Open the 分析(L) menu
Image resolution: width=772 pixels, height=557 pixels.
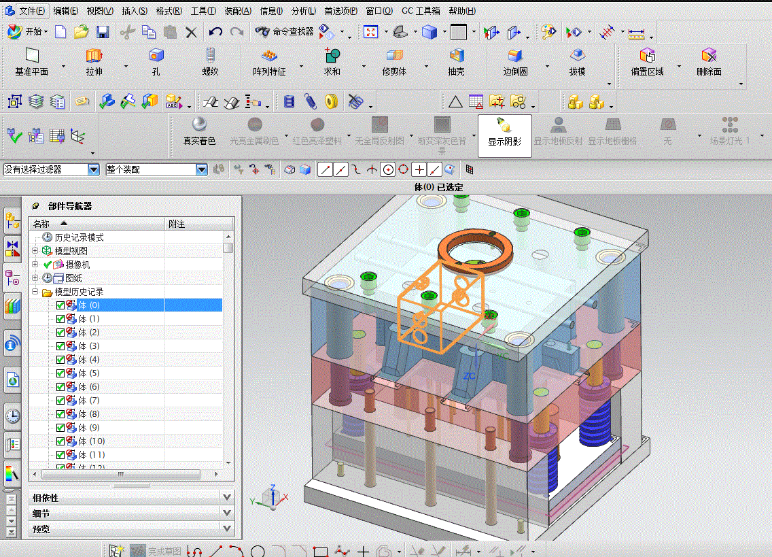[303, 11]
